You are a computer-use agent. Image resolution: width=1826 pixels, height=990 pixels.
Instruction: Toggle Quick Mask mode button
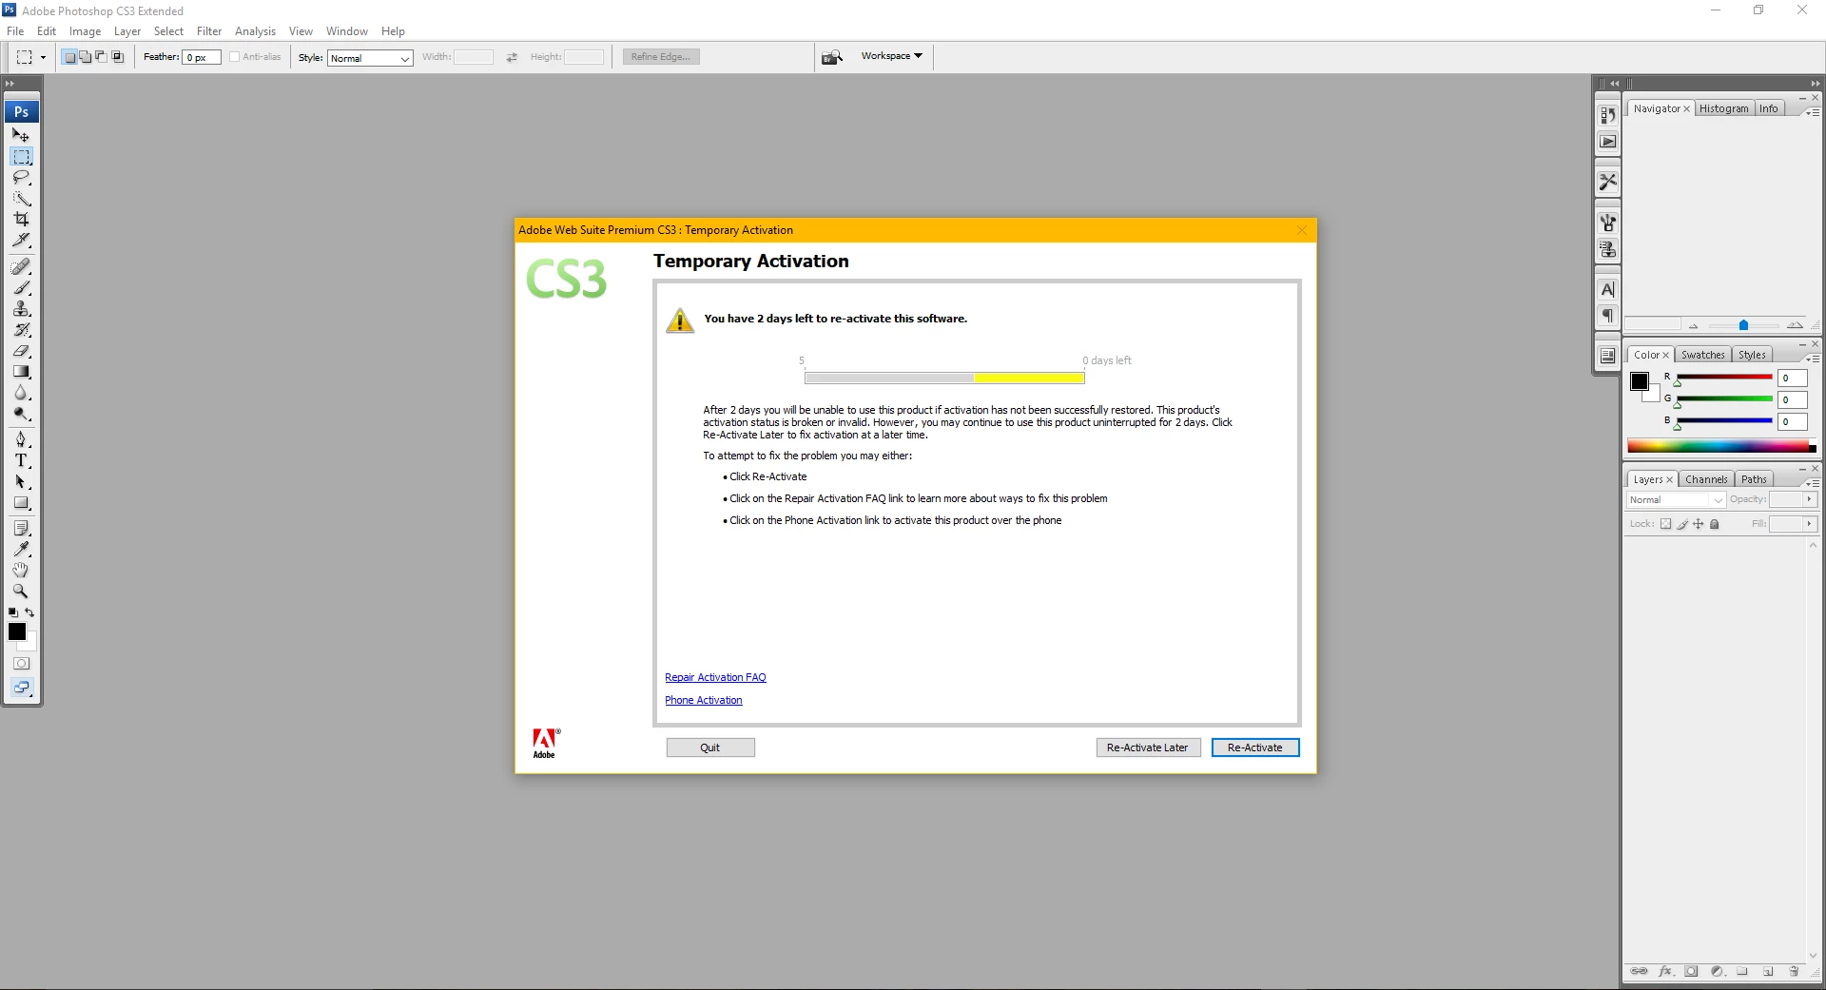coord(21,664)
